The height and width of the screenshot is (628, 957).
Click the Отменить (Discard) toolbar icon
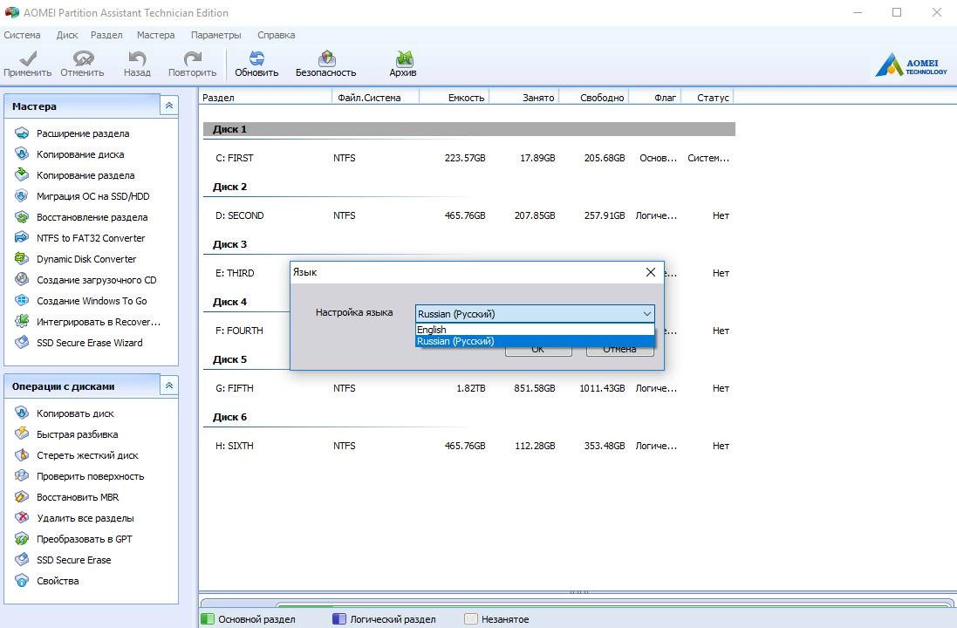(x=83, y=58)
